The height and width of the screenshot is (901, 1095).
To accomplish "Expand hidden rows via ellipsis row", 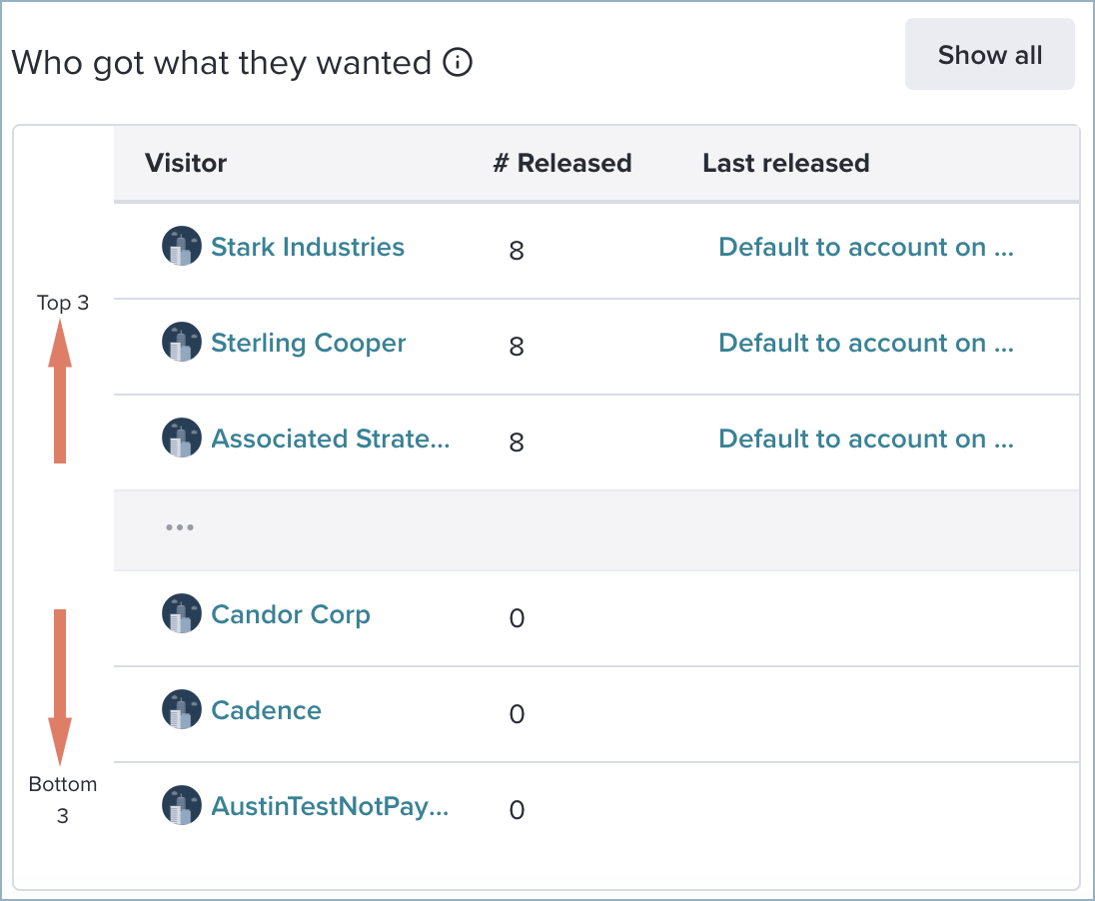I will click(x=180, y=527).
